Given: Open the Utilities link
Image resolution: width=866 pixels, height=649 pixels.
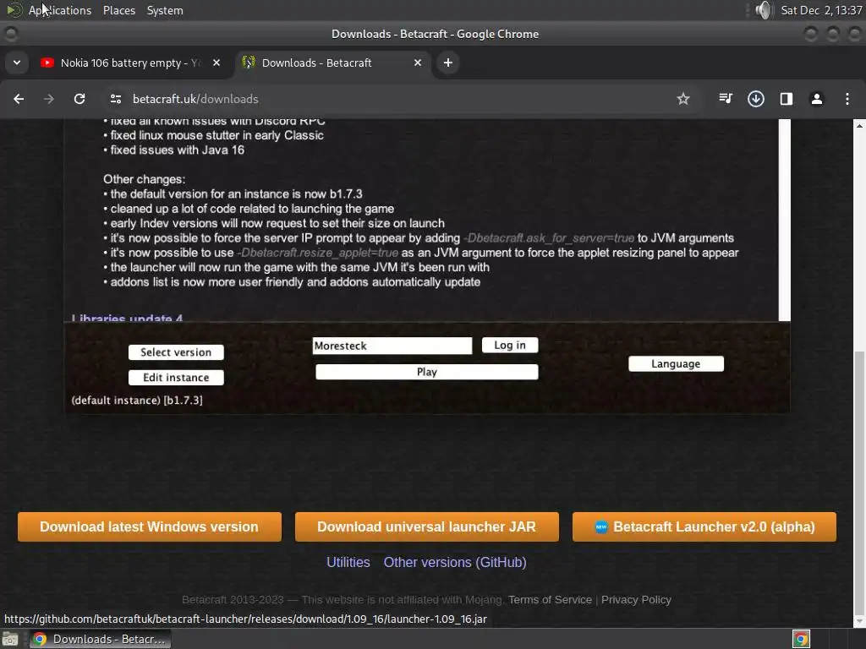Looking at the screenshot, I should pyautogui.click(x=348, y=562).
